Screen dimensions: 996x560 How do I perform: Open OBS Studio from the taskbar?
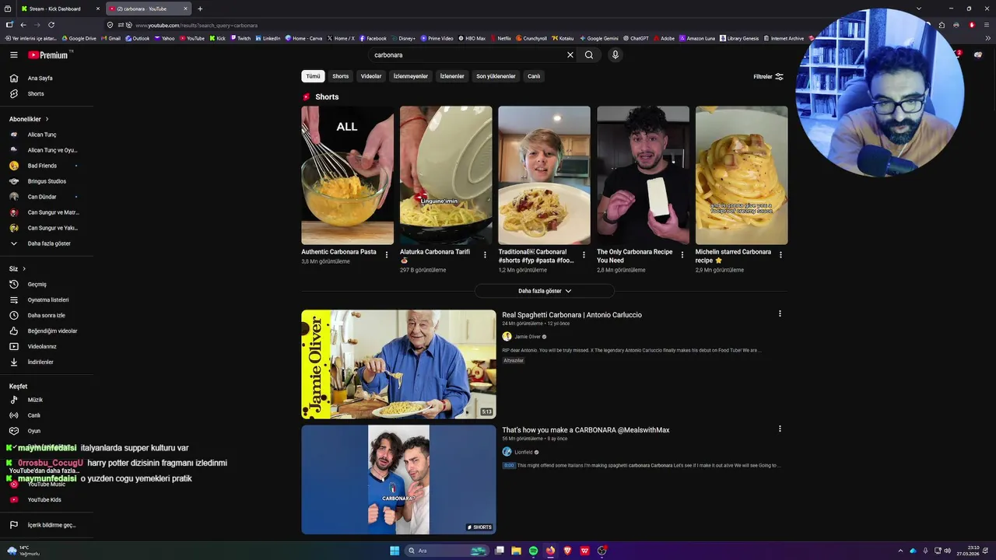[x=601, y=551]
